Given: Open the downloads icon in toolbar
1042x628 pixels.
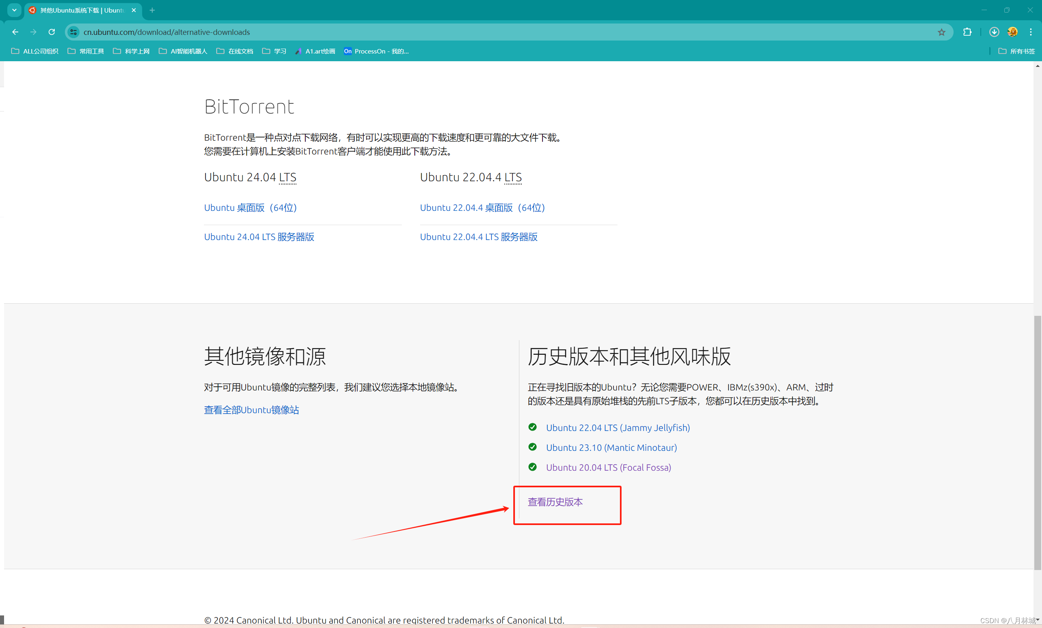Looking at the screenshot, I should click(x=994, y=32).
